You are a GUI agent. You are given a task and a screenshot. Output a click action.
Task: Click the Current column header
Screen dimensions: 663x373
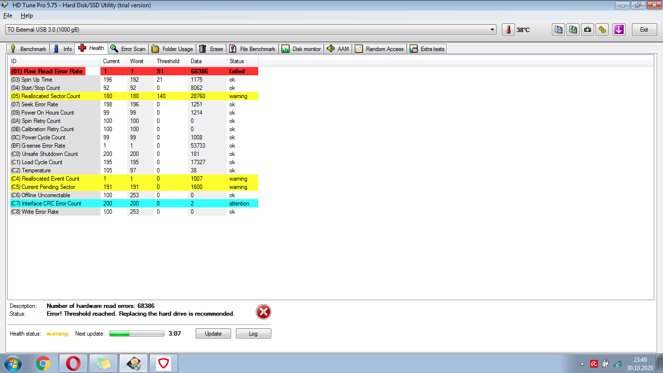(x=114, y=61)
